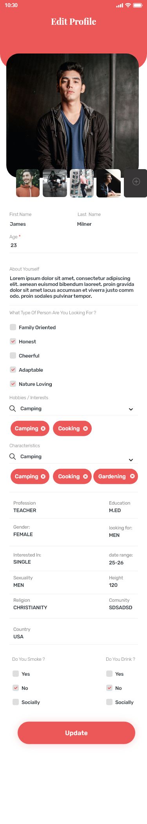Image resolution: width=147 pixels, height=824 pixels.
Task: Edit the First Name field James
Action: pyautogui.click(x=18, y=224)
